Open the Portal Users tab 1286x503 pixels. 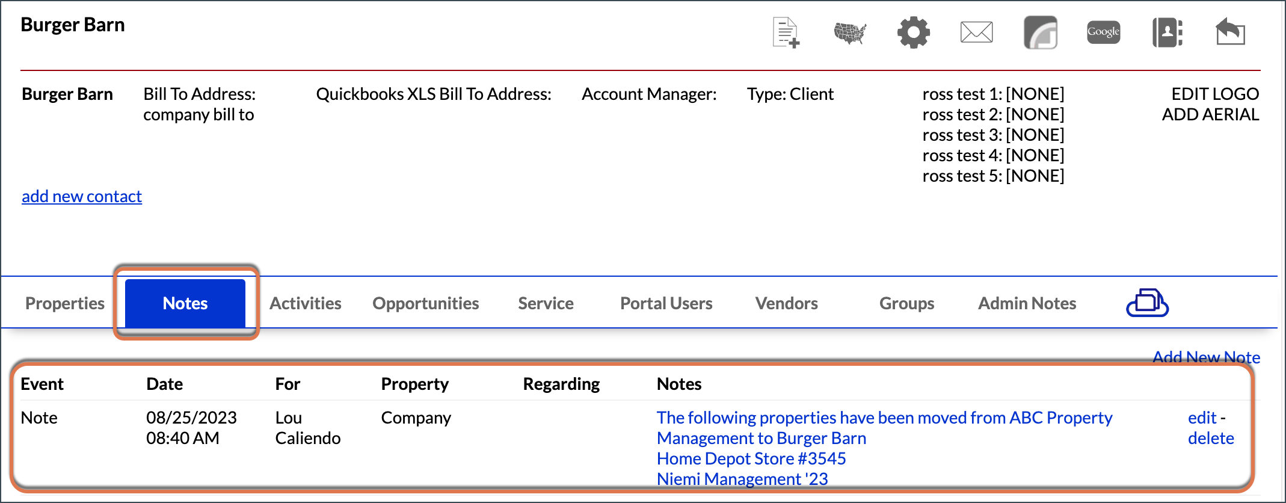[666, 303]
